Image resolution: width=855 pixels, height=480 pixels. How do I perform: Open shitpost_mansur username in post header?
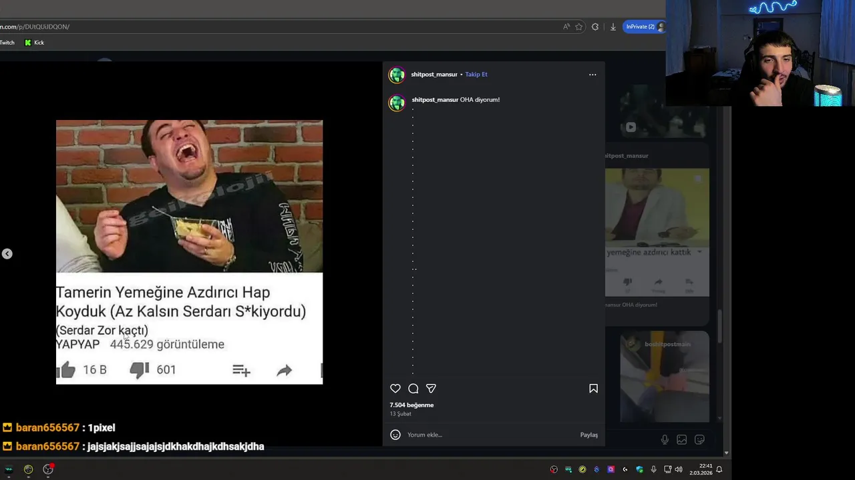[434, 75]
